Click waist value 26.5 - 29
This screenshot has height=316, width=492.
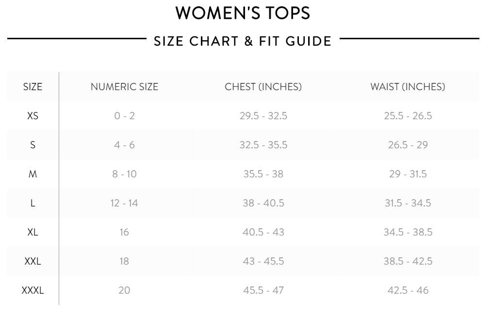[408, 145]
